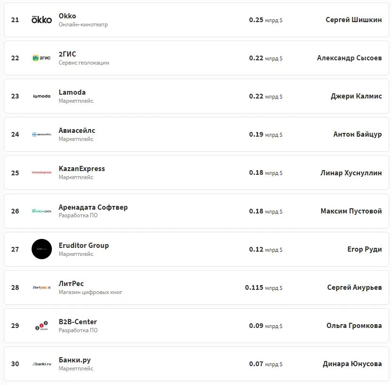Open the Okko company name link
This screenshot has width=392, height=385.
point(67,16)
